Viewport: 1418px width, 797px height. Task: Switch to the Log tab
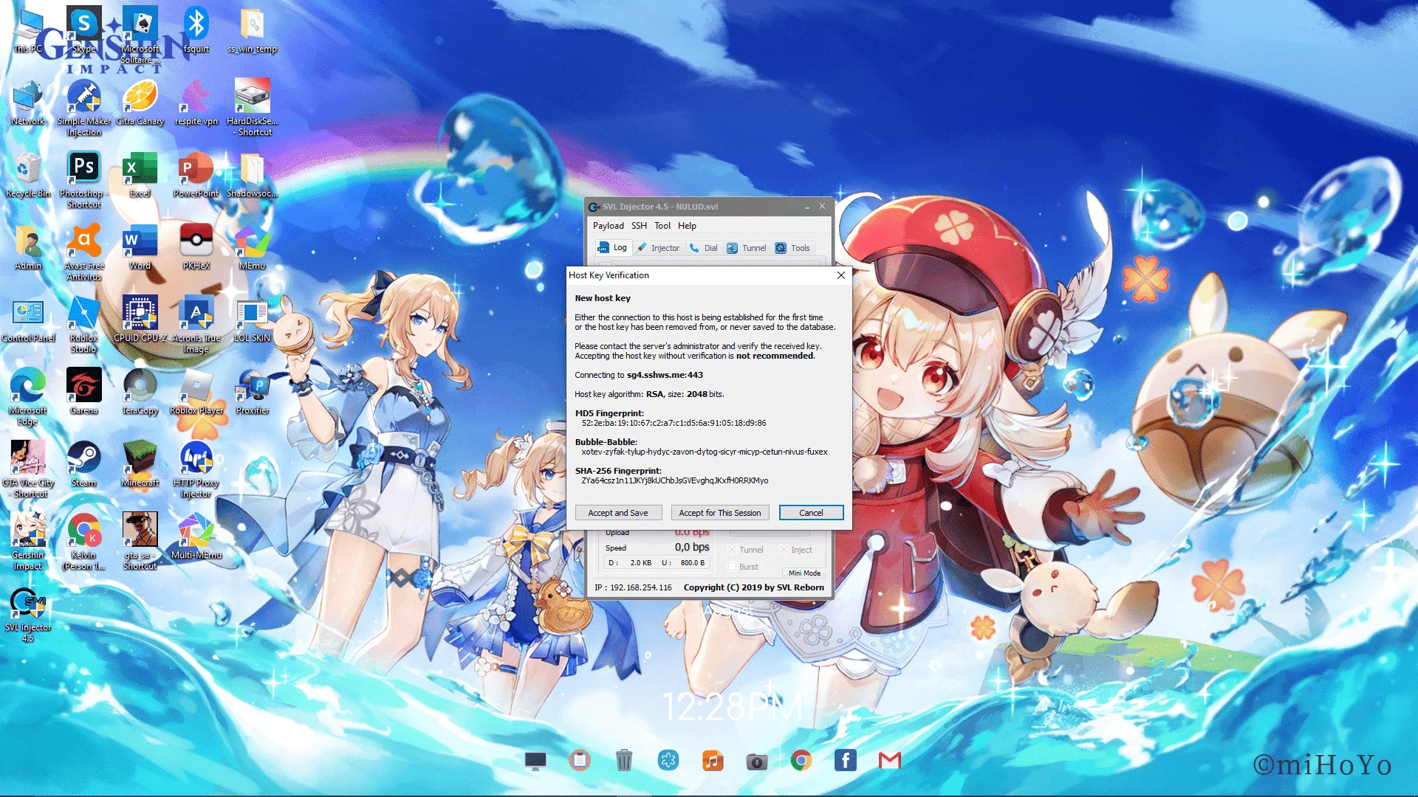(612, 248)
